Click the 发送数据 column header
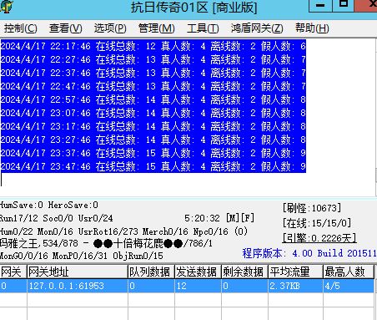Screen dimensions: 377x320 coord(198,272)
